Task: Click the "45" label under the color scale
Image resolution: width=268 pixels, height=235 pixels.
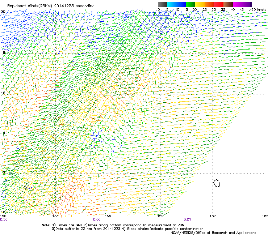Action: click(242, 10)
